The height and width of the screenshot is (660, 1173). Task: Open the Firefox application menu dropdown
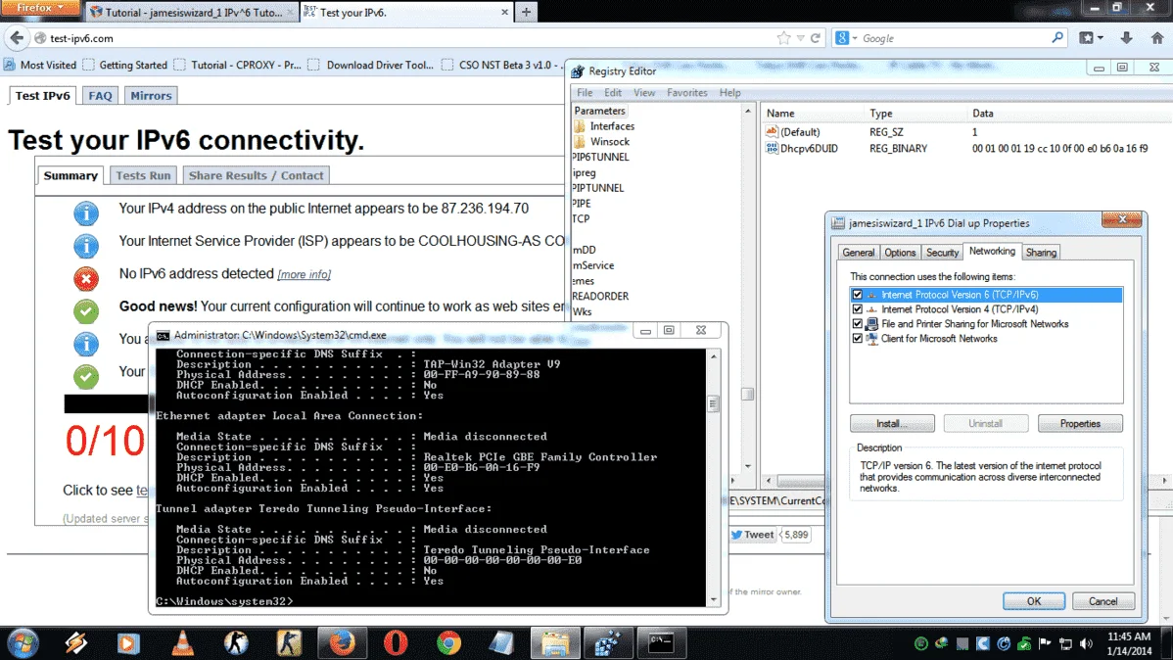(39, 8)
